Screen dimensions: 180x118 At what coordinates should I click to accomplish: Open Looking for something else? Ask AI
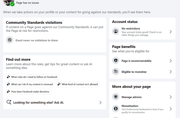55,103
